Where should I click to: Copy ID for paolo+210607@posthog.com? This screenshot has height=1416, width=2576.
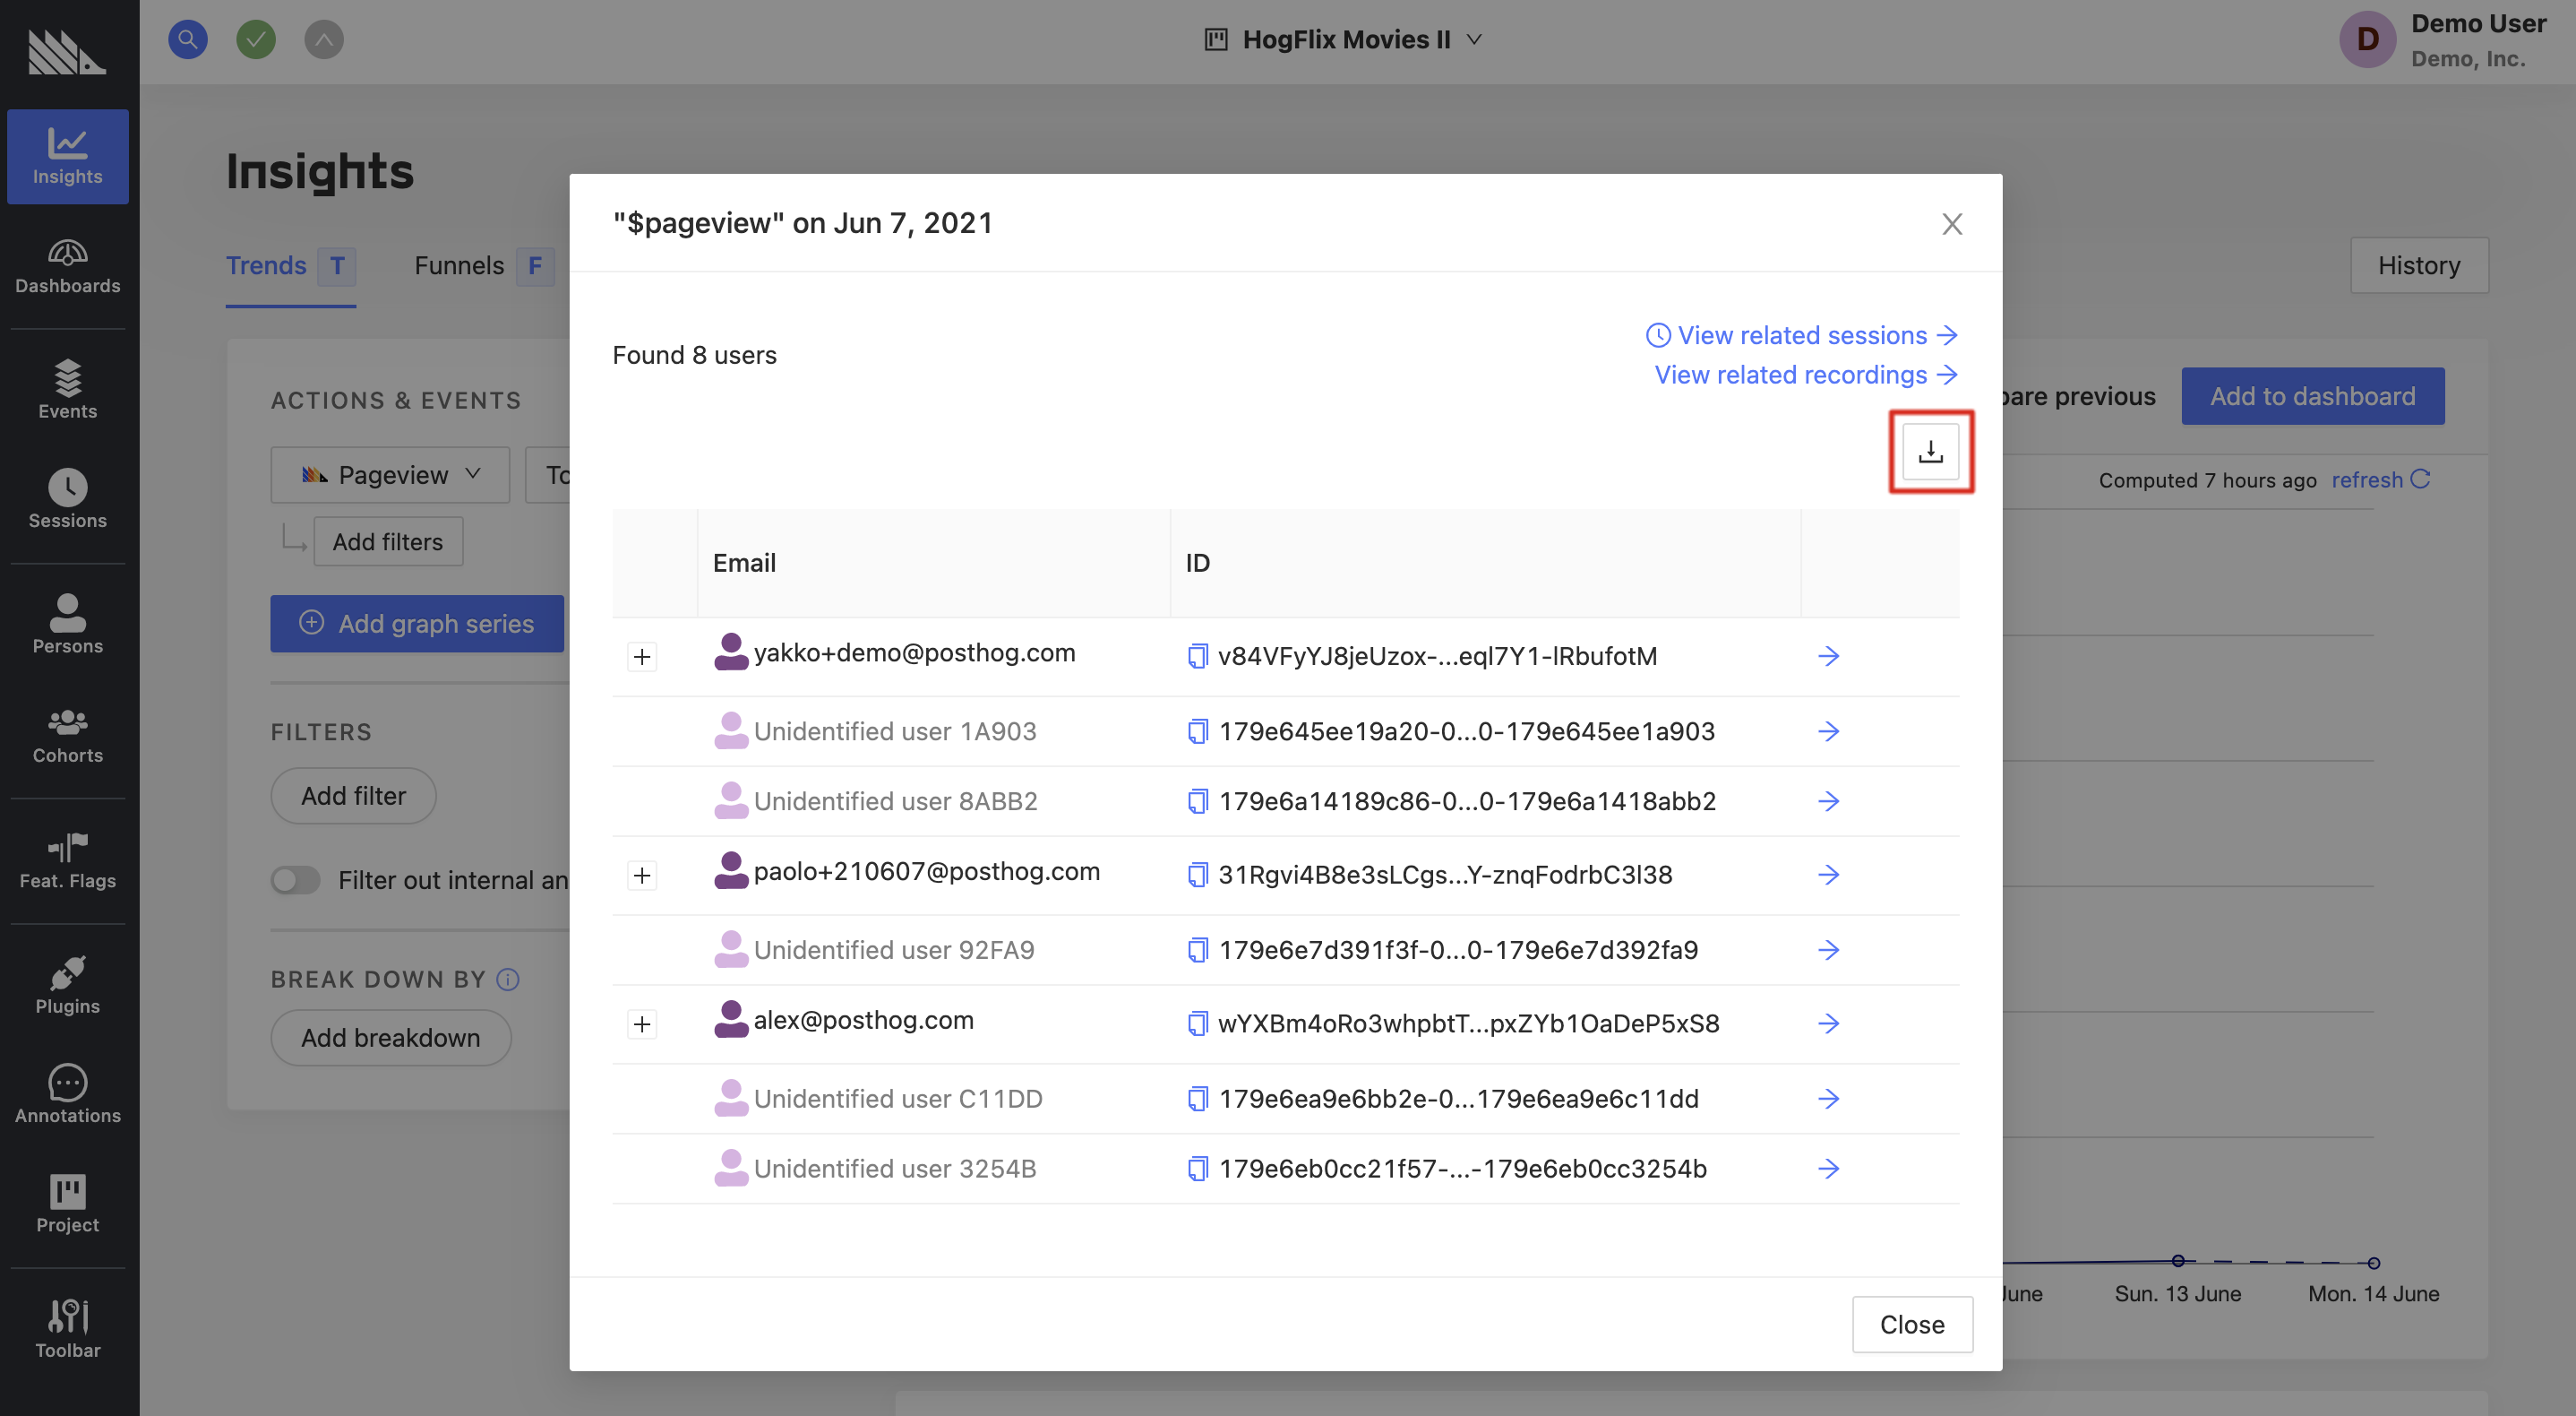coord(1197,875)
